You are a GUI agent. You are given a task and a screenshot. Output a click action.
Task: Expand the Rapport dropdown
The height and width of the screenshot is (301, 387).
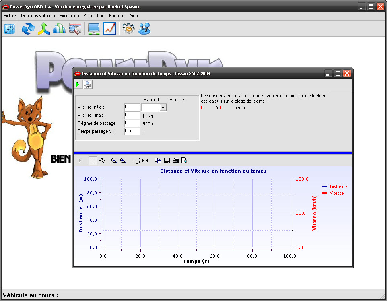pyautogui.click(x=163, y=108)
